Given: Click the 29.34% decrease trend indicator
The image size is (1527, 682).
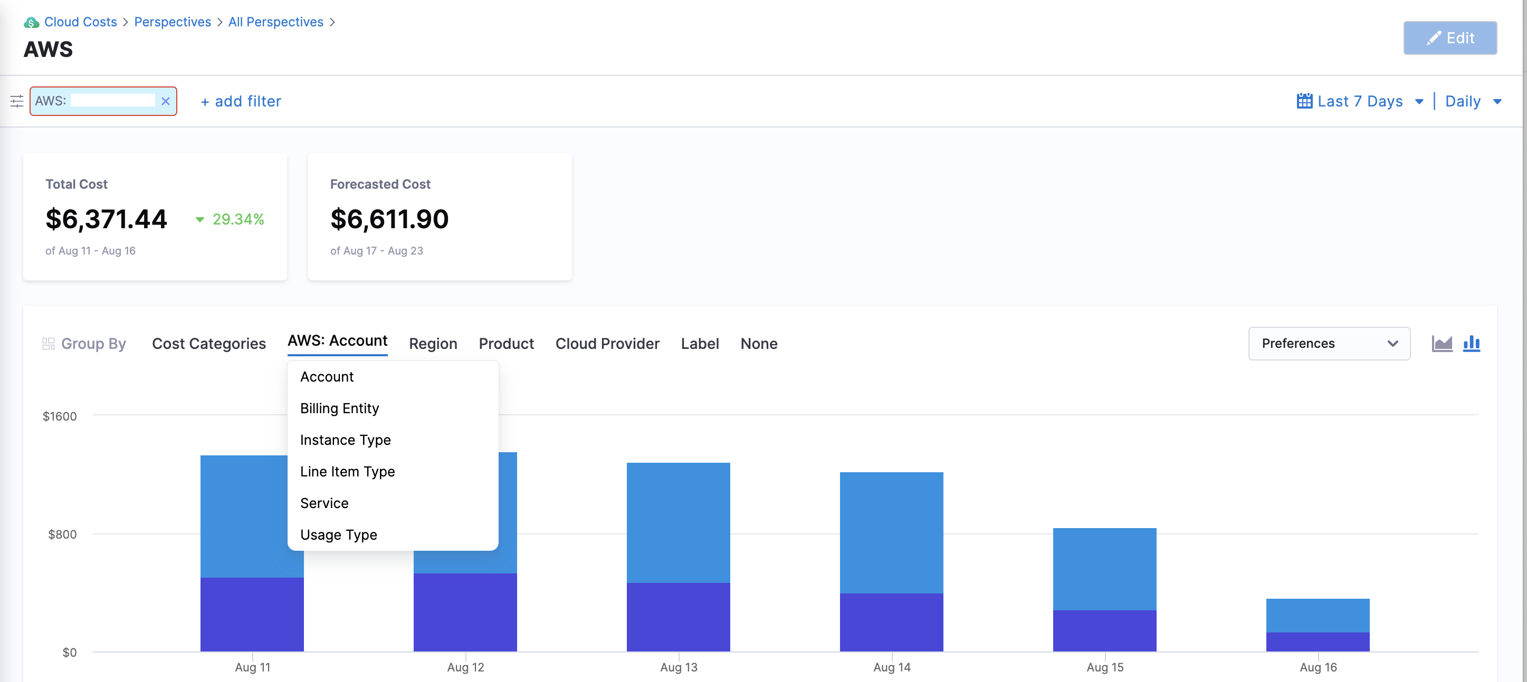Looking at the screenshot, I should click(x=230, y=220).
